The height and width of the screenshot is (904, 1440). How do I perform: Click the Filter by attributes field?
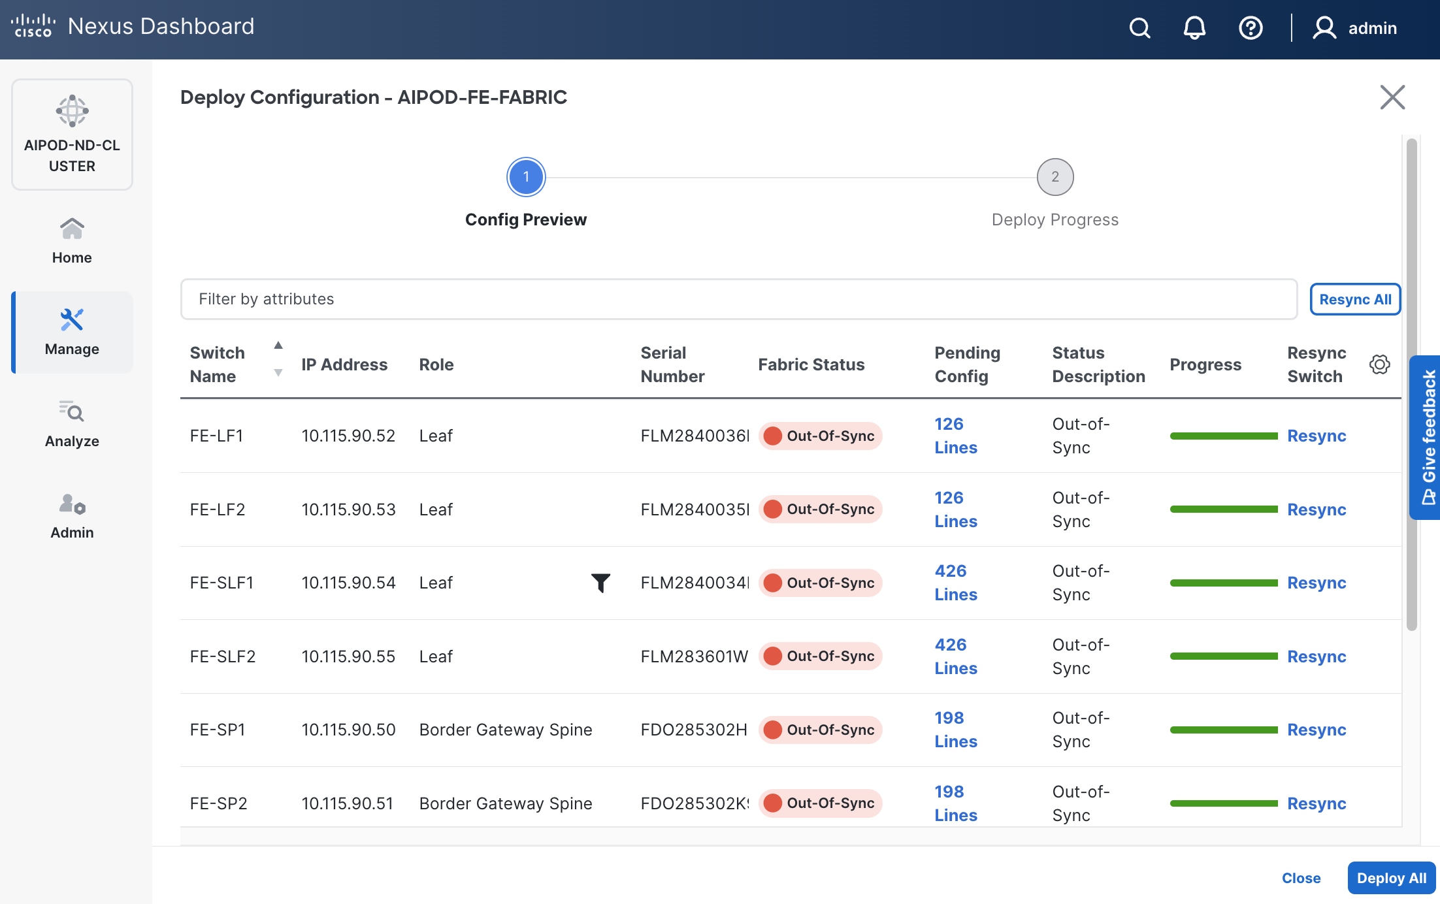point(738,299)
